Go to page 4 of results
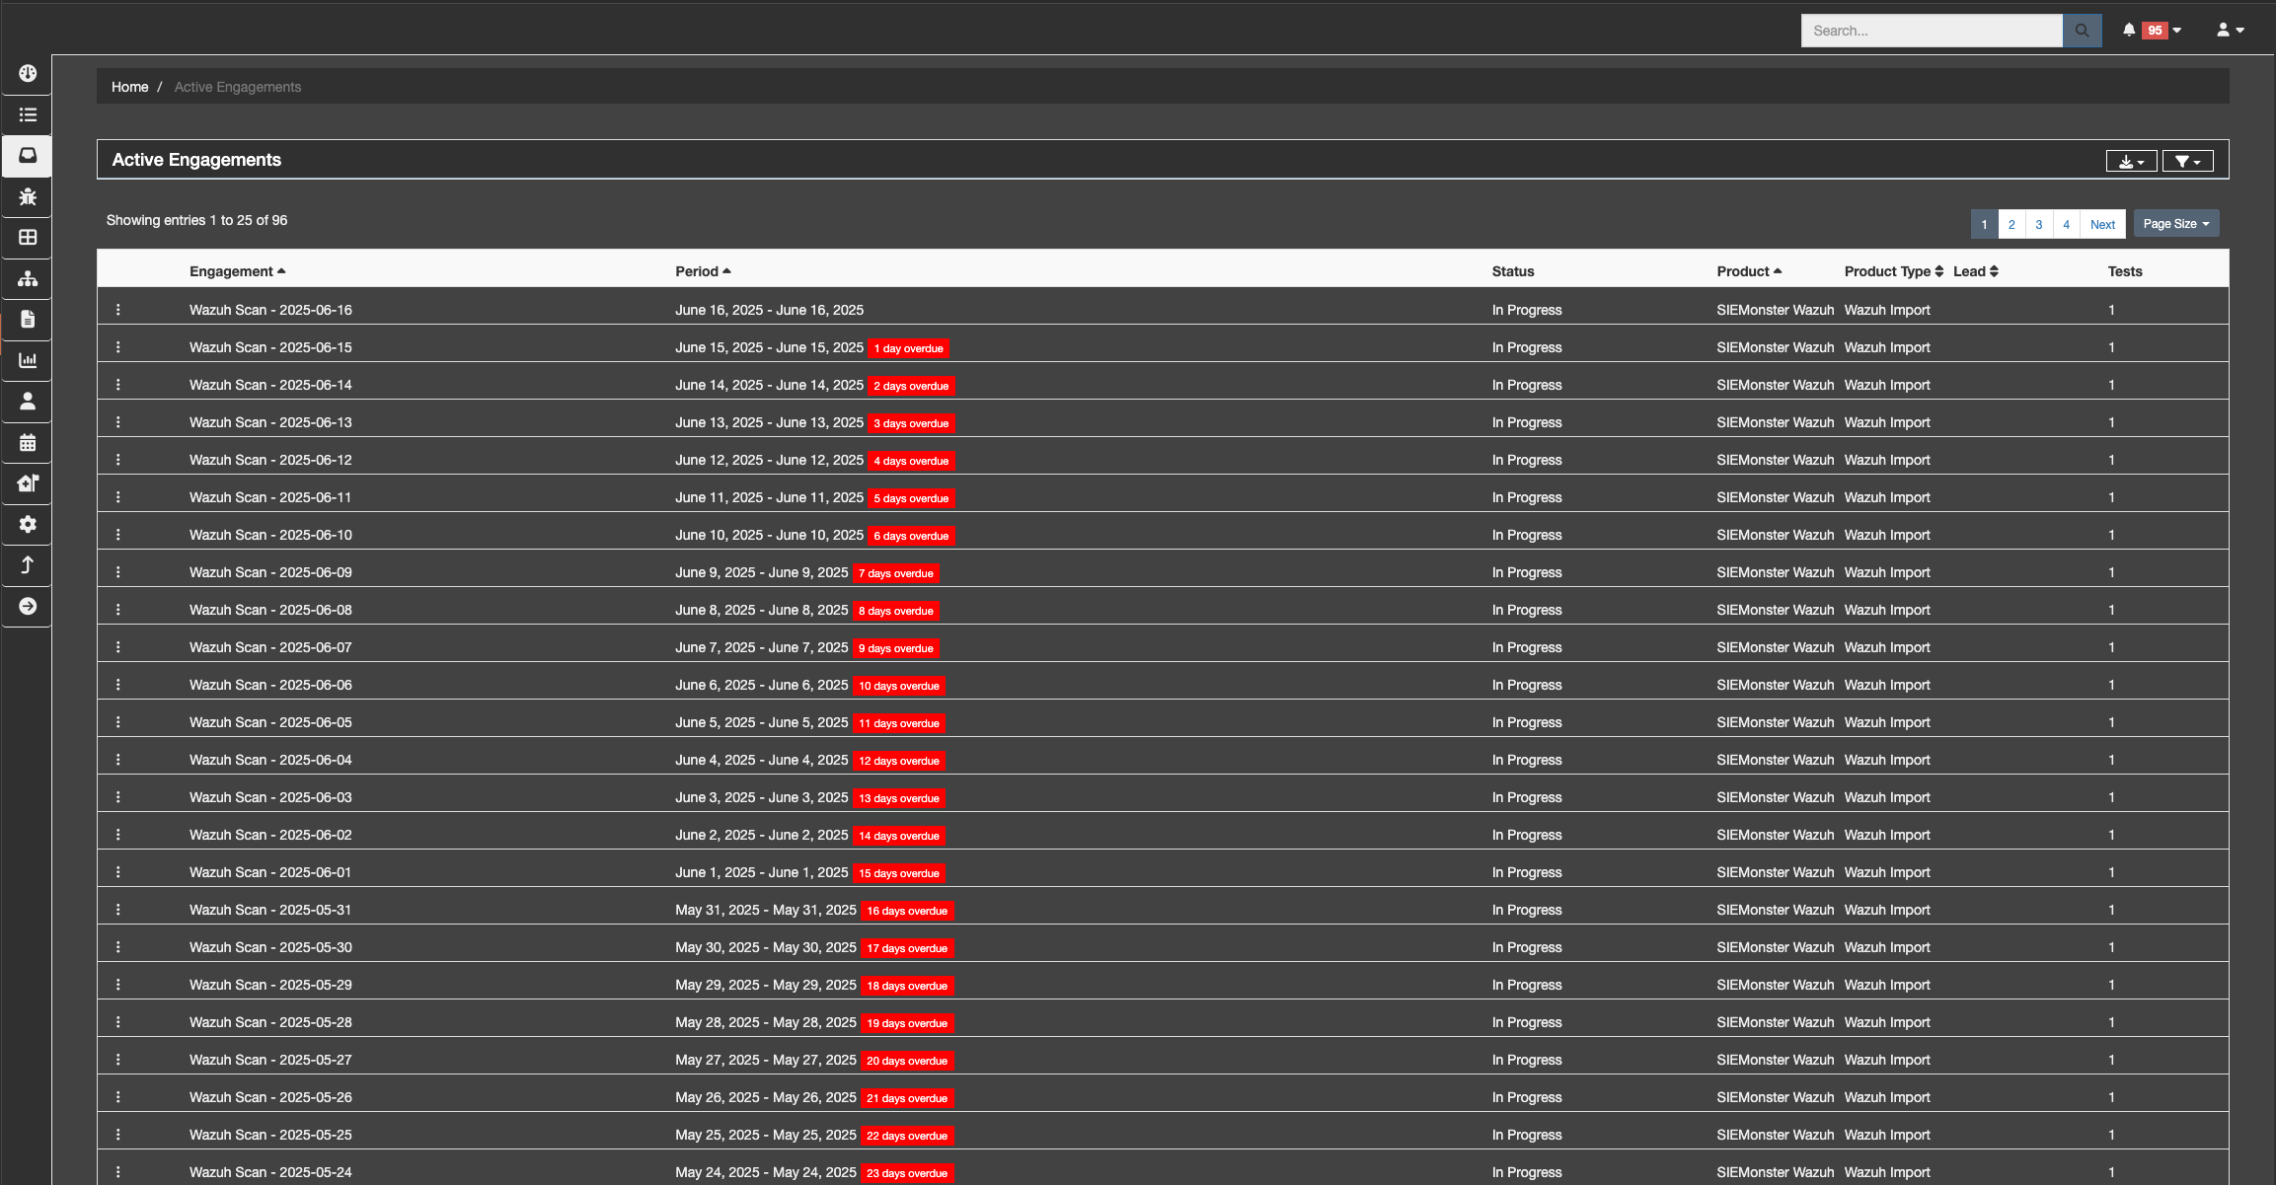The image size is (2276, 1185). tap(2066, 224)
